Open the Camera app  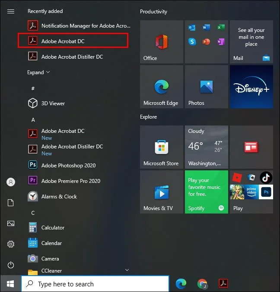point(43,258)
